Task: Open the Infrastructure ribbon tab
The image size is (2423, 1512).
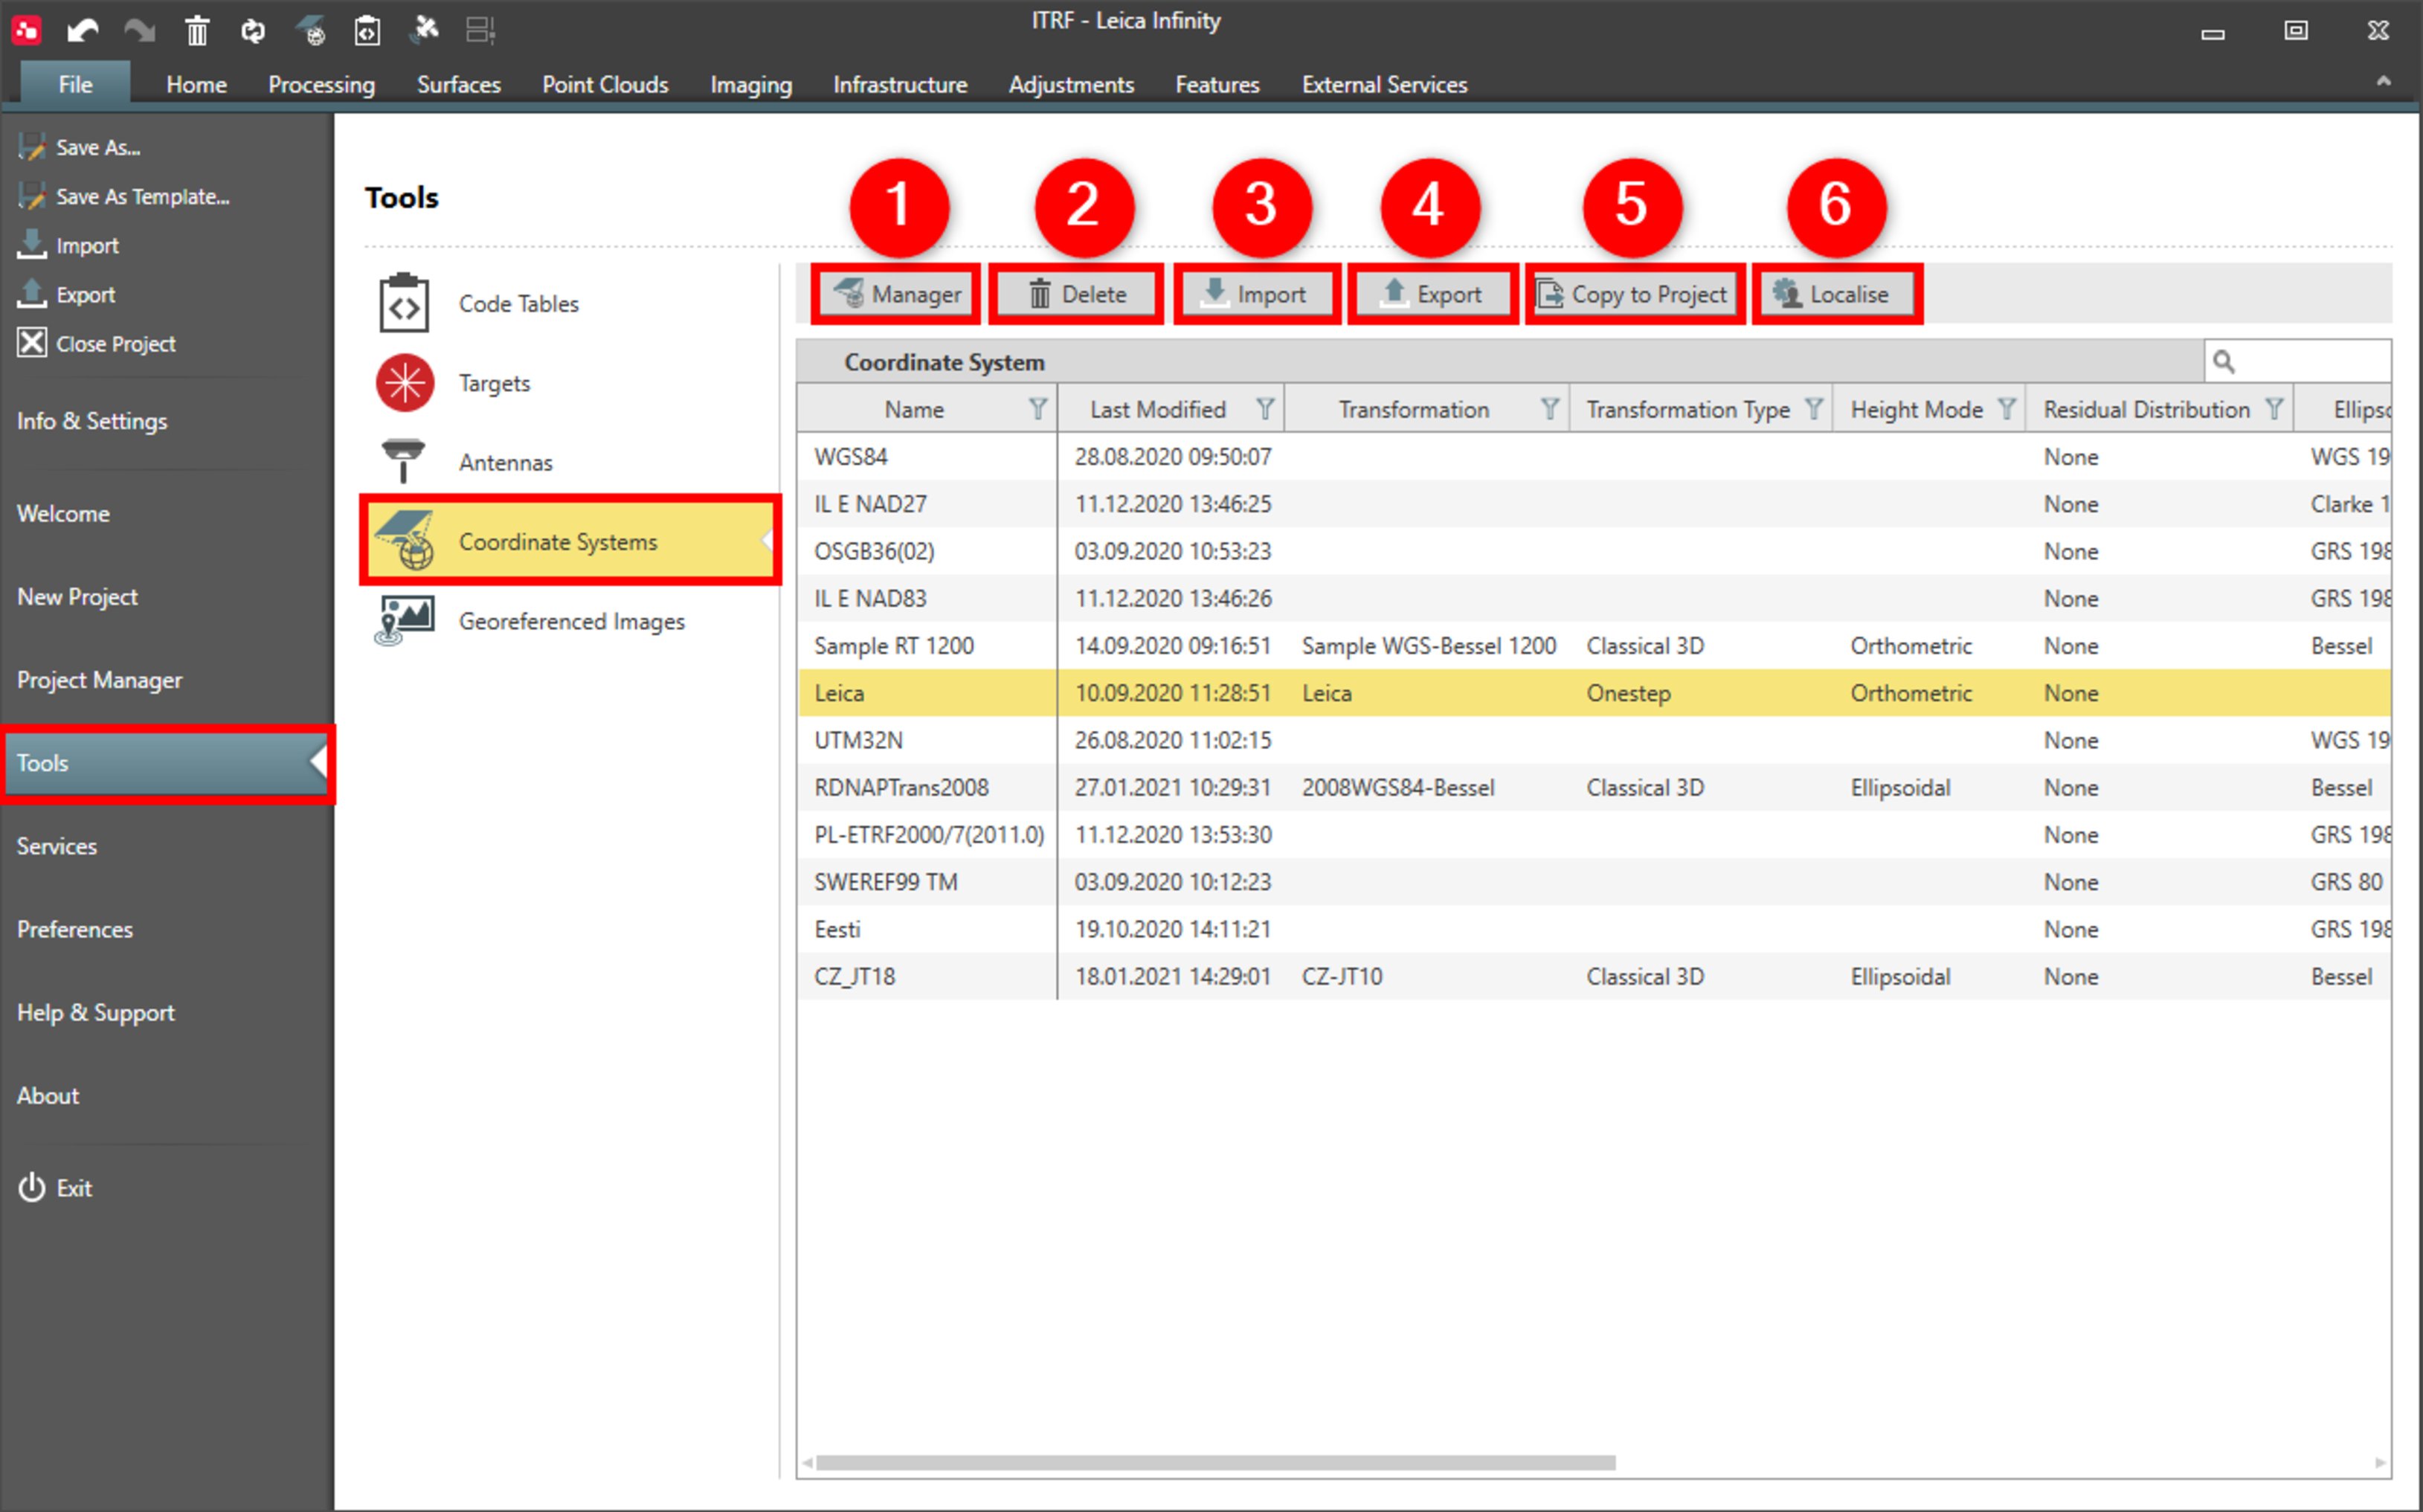Action: coord(900,84)
